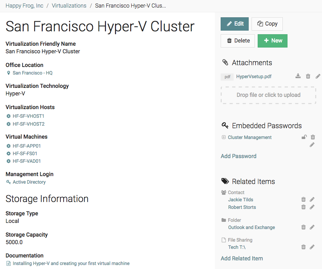Remove Jackie Tilds related contact

(x=303, y=199)
